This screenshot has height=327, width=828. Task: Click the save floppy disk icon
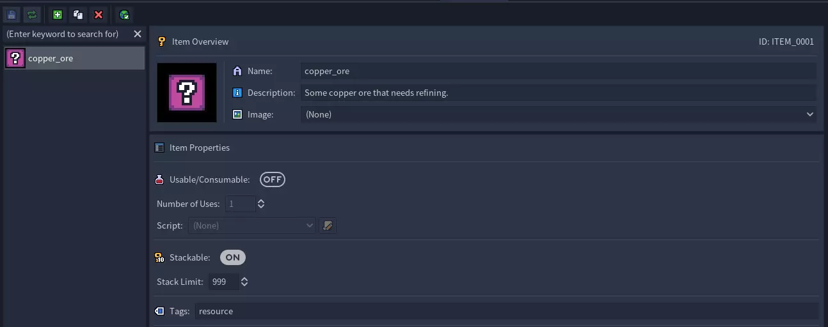click(x=12, y=15)
